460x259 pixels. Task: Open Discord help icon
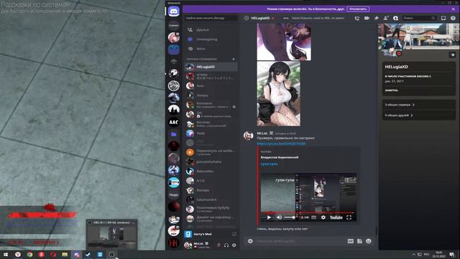[453, 18]
